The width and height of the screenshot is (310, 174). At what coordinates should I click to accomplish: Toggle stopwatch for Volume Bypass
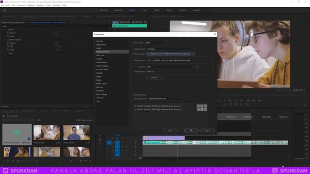tap(8, 33)
